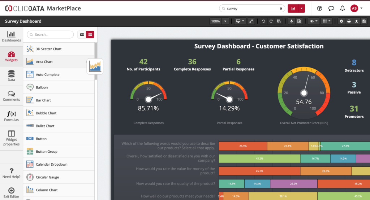Click the redo arrow in the toolbar
Viewport: 370px width, 200px height.
[x=271, y=21]
